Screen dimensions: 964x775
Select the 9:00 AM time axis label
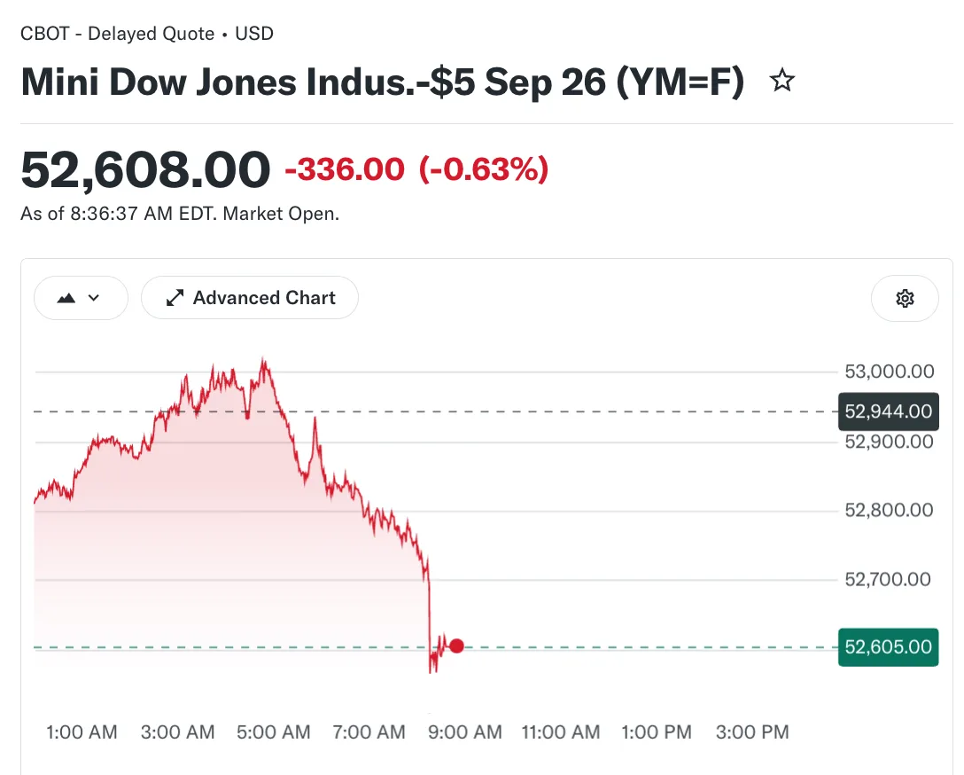click(x=465, y=732)
